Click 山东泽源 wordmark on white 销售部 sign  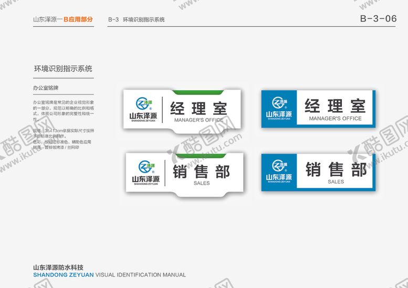click(x=146, y=179)
